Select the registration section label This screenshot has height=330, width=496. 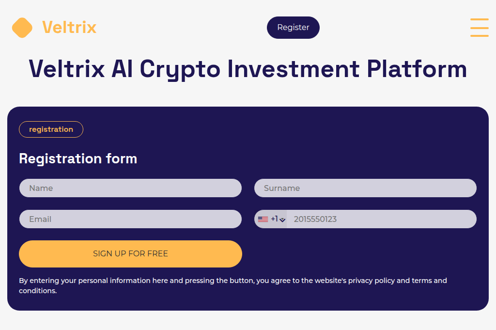tap(51, 129)
